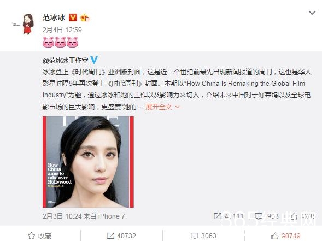Click the orange V verified badge
This screenshot has height=241, width=322.
pos(73,17)
